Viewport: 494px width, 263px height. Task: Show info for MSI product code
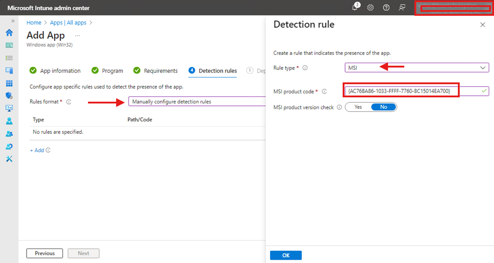pyautogui.click(x=324, y=92)
